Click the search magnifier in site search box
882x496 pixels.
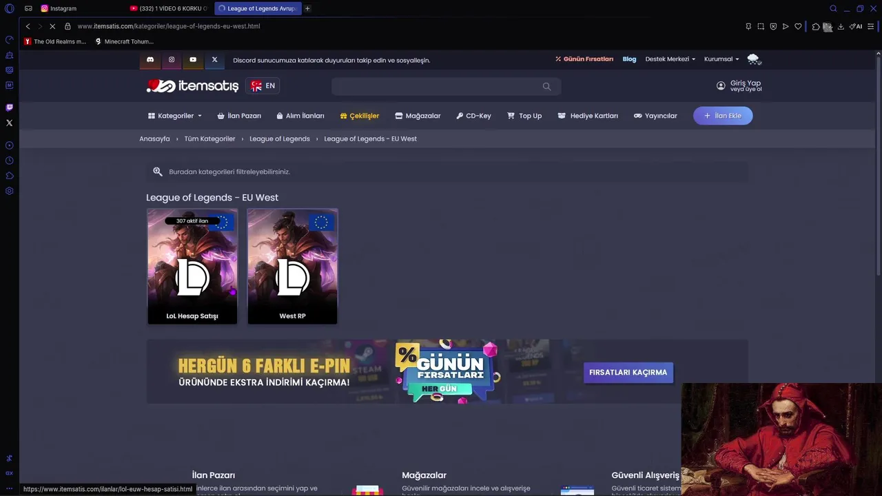(x=546, y=86)
